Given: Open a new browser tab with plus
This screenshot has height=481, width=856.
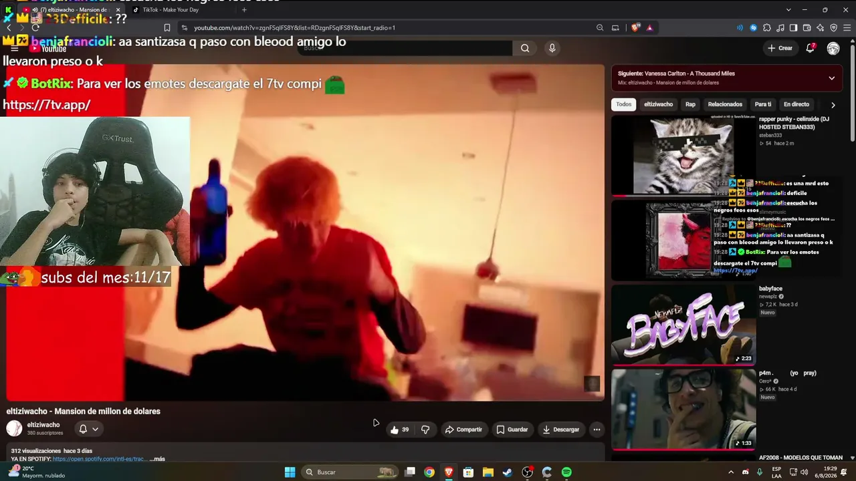Looking at the screenshot, I should click(x=244, y=10).
